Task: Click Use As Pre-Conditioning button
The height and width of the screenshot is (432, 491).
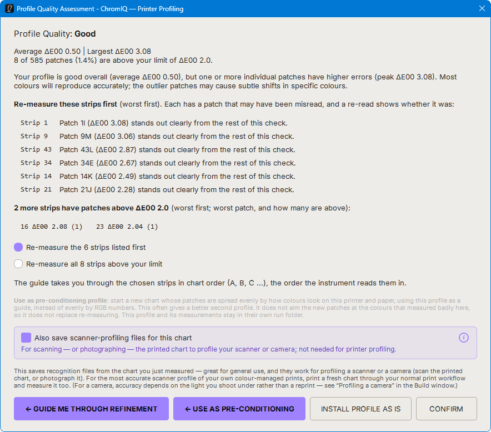Action: coord(239,409)
